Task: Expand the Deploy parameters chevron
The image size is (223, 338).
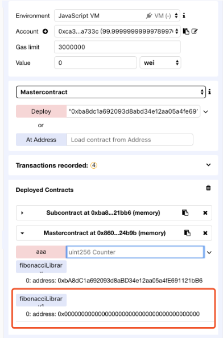Action: pyautogui.click(x=206, y=112)
